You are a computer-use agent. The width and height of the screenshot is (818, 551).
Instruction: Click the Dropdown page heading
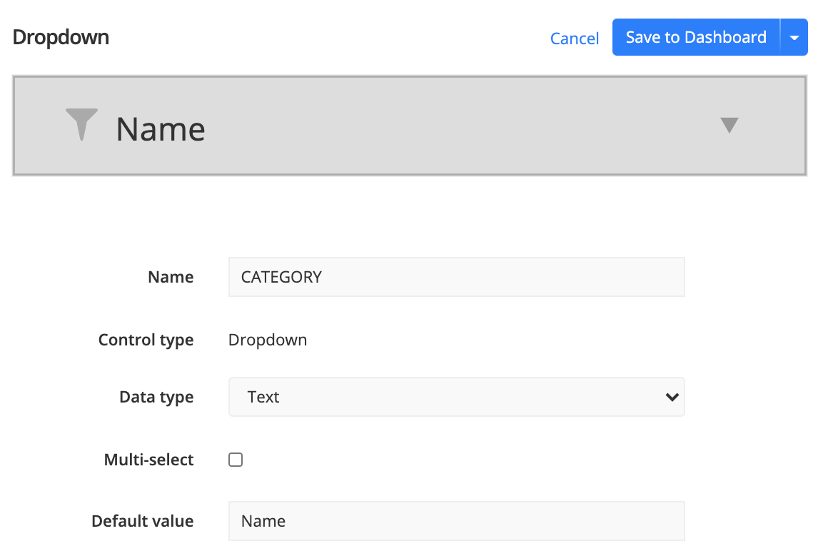point(61,38)
